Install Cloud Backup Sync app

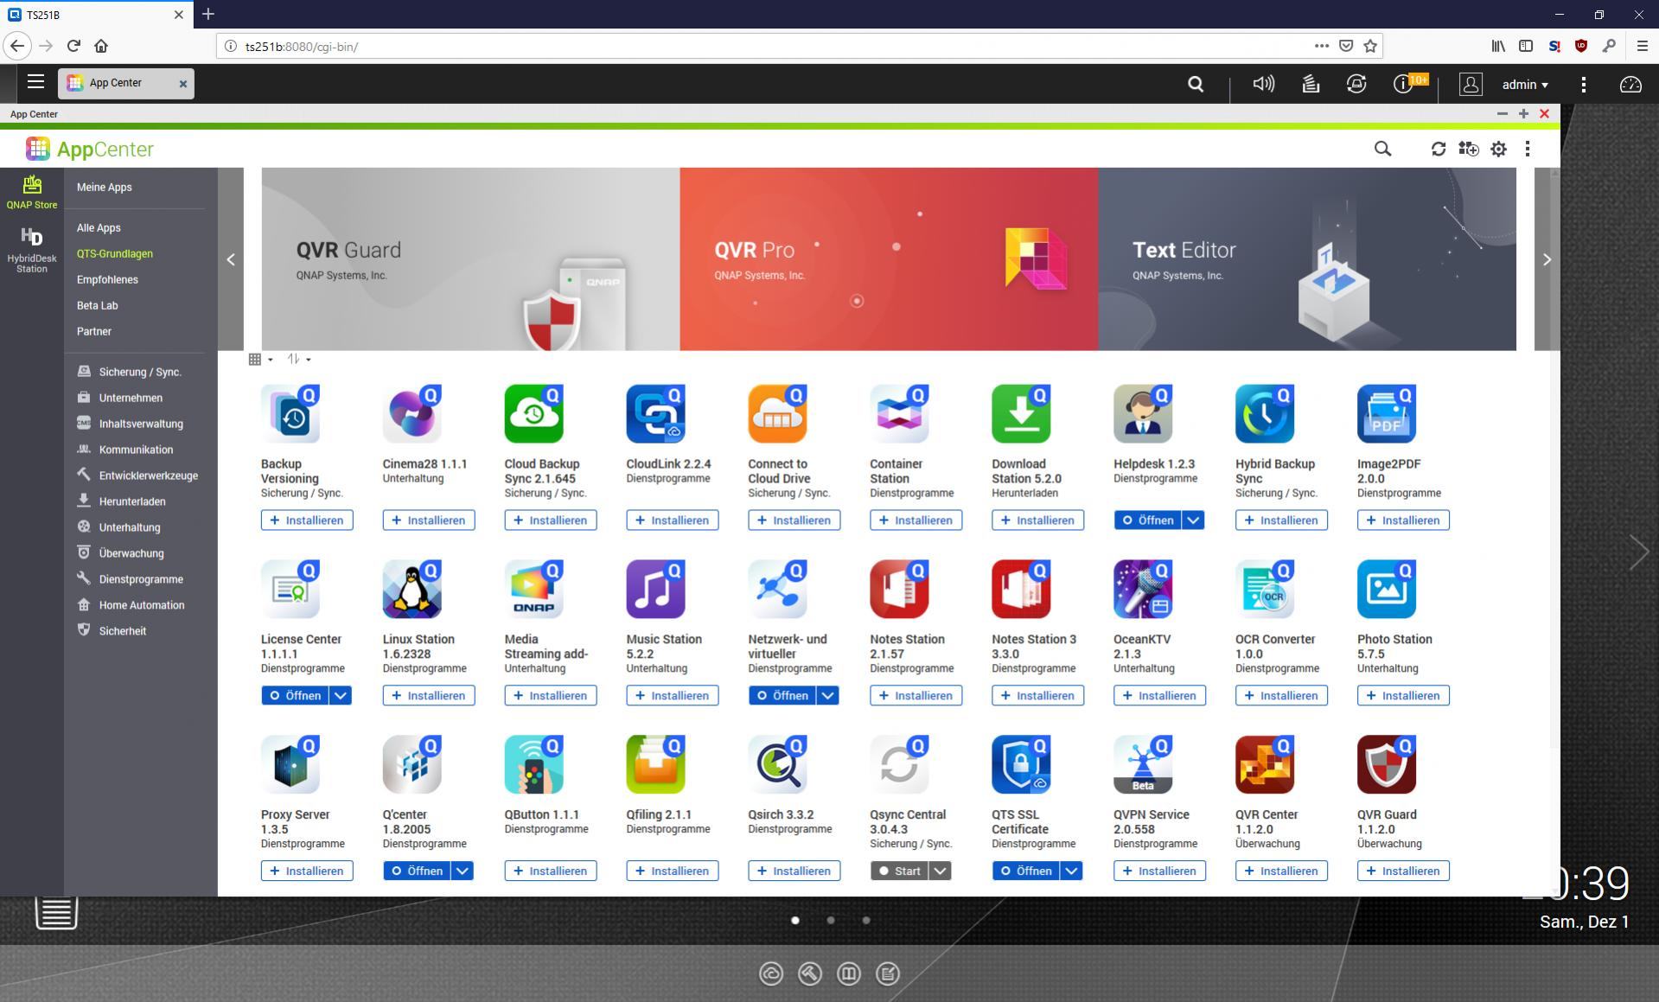coord(551,520)
